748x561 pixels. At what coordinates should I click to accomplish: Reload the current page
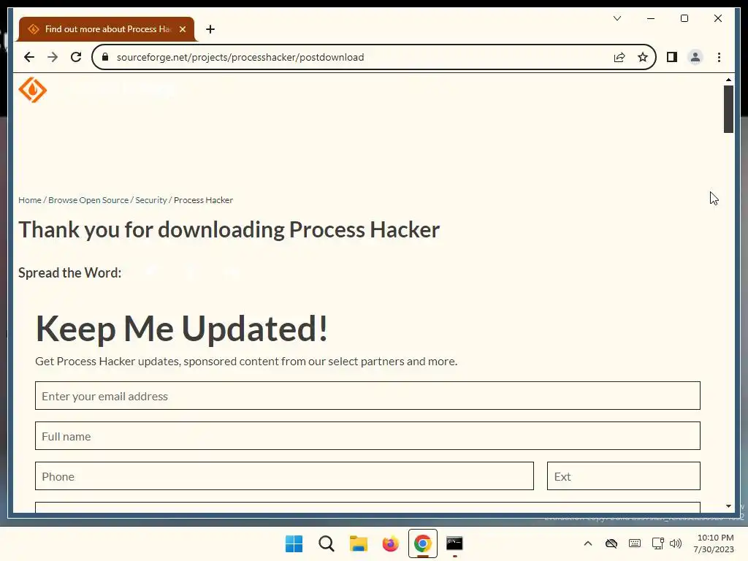pos(76,57)
